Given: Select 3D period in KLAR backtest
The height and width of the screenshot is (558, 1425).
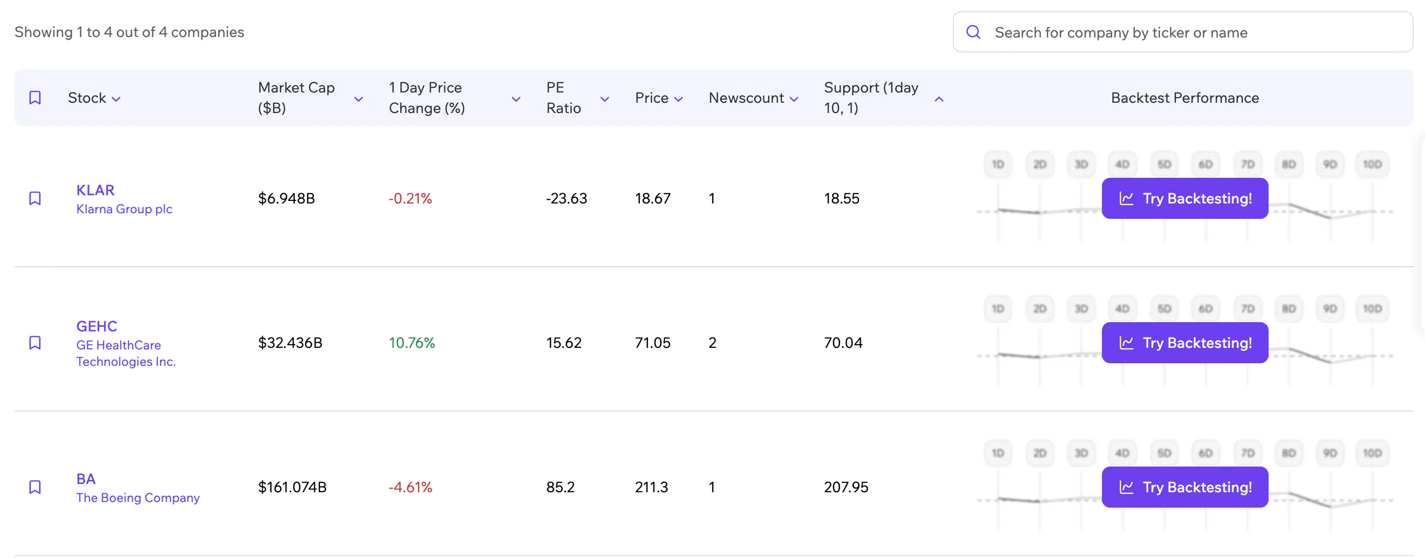Looking at the screenshot, I should [x=1081, y=164].
